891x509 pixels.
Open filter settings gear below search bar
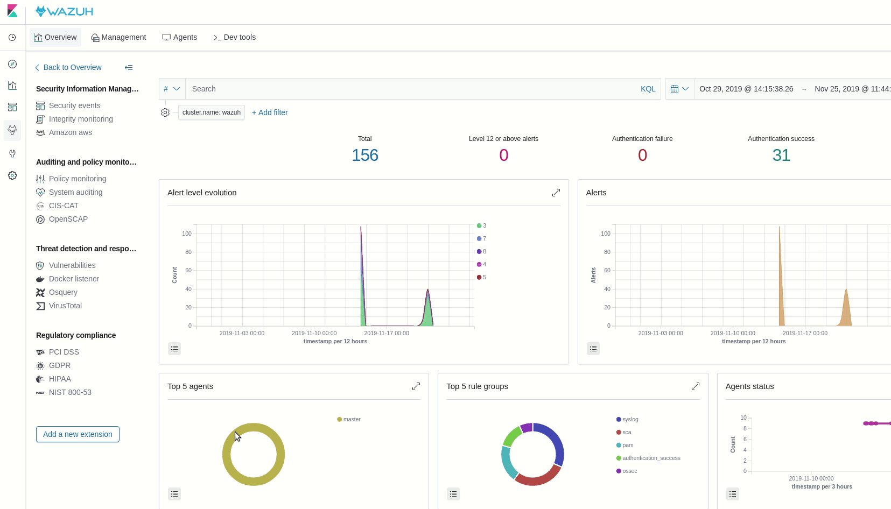tap(165, 112)
